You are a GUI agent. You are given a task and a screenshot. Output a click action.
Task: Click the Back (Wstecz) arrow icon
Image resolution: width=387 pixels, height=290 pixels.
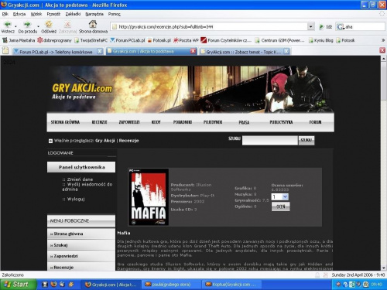8,25
